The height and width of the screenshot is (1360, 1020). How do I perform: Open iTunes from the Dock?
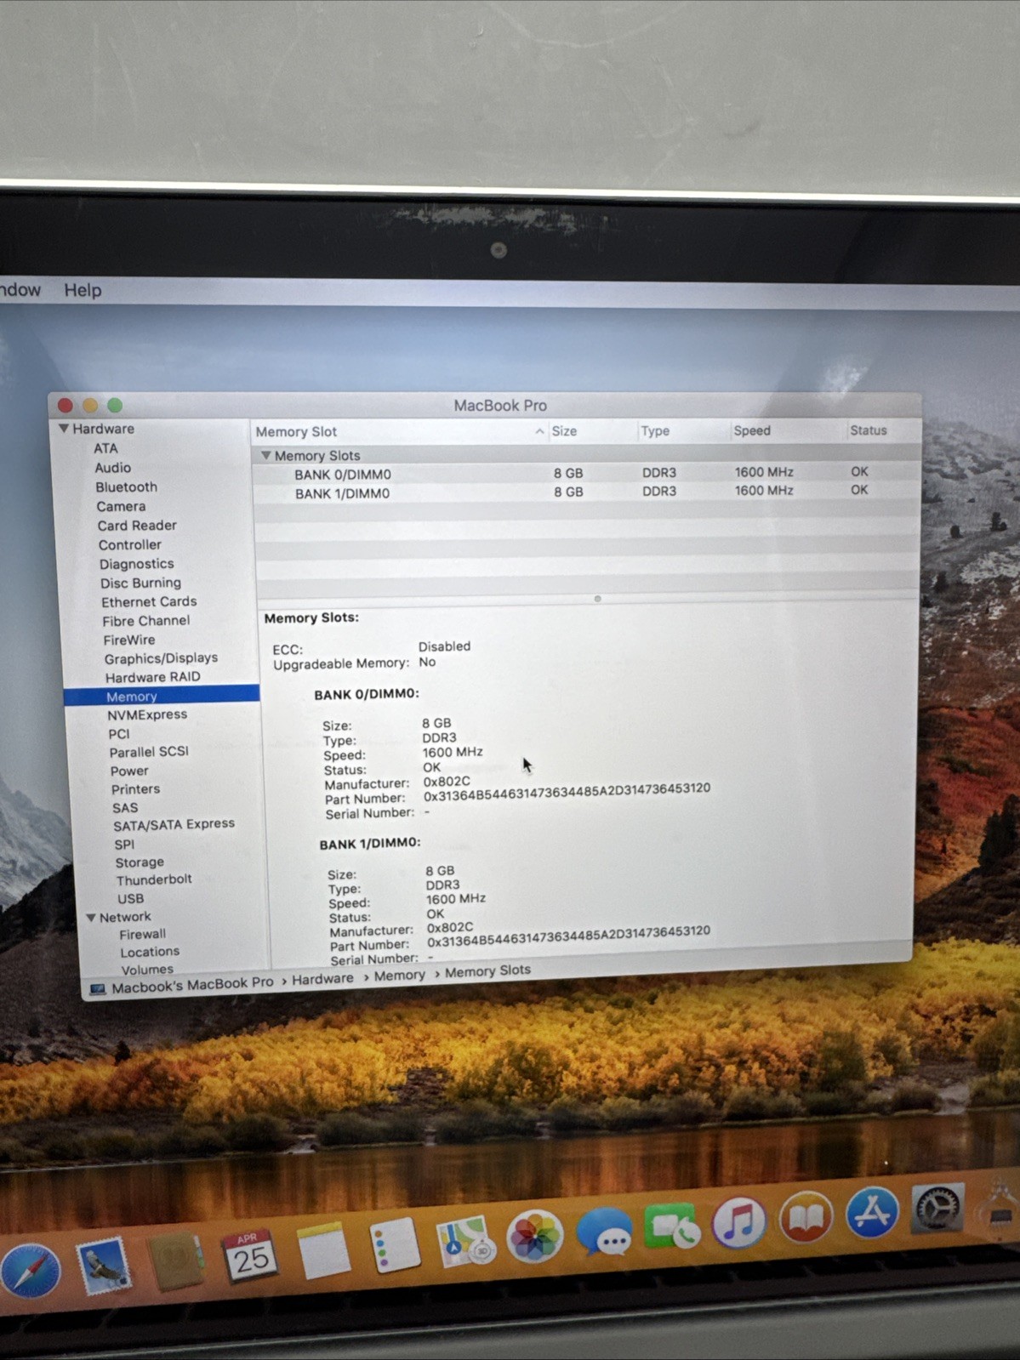(738, 1222)
